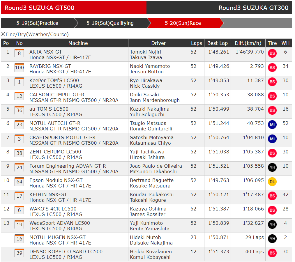Click the Driver column header
The height and width of the screenshot is (262, 295).
coord(158,43)
